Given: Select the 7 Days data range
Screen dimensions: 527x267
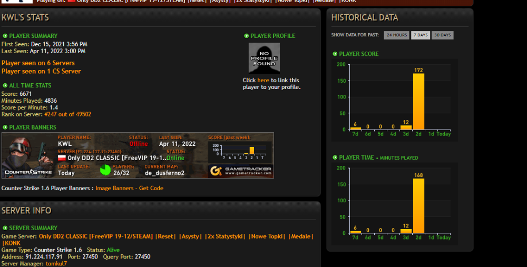Looking at the screenshot, I should pos(421,35).
